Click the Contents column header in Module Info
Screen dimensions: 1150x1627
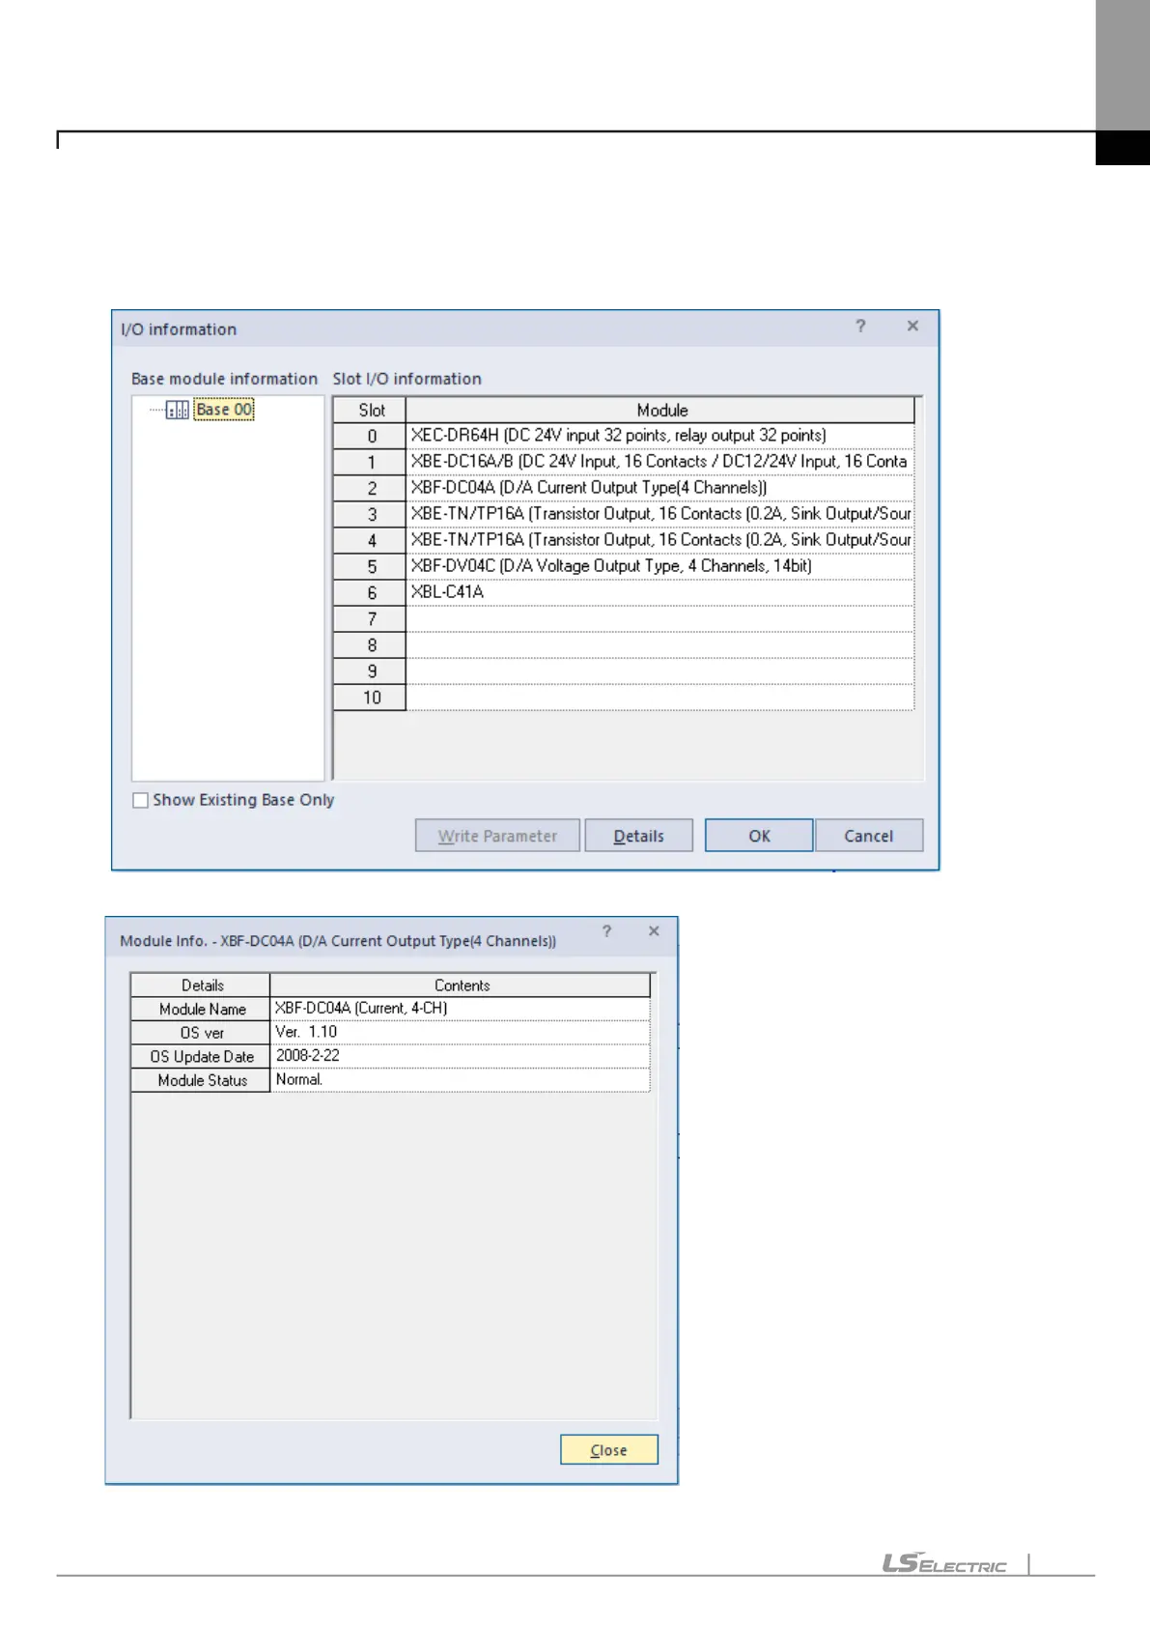click(x=461, y=985)
